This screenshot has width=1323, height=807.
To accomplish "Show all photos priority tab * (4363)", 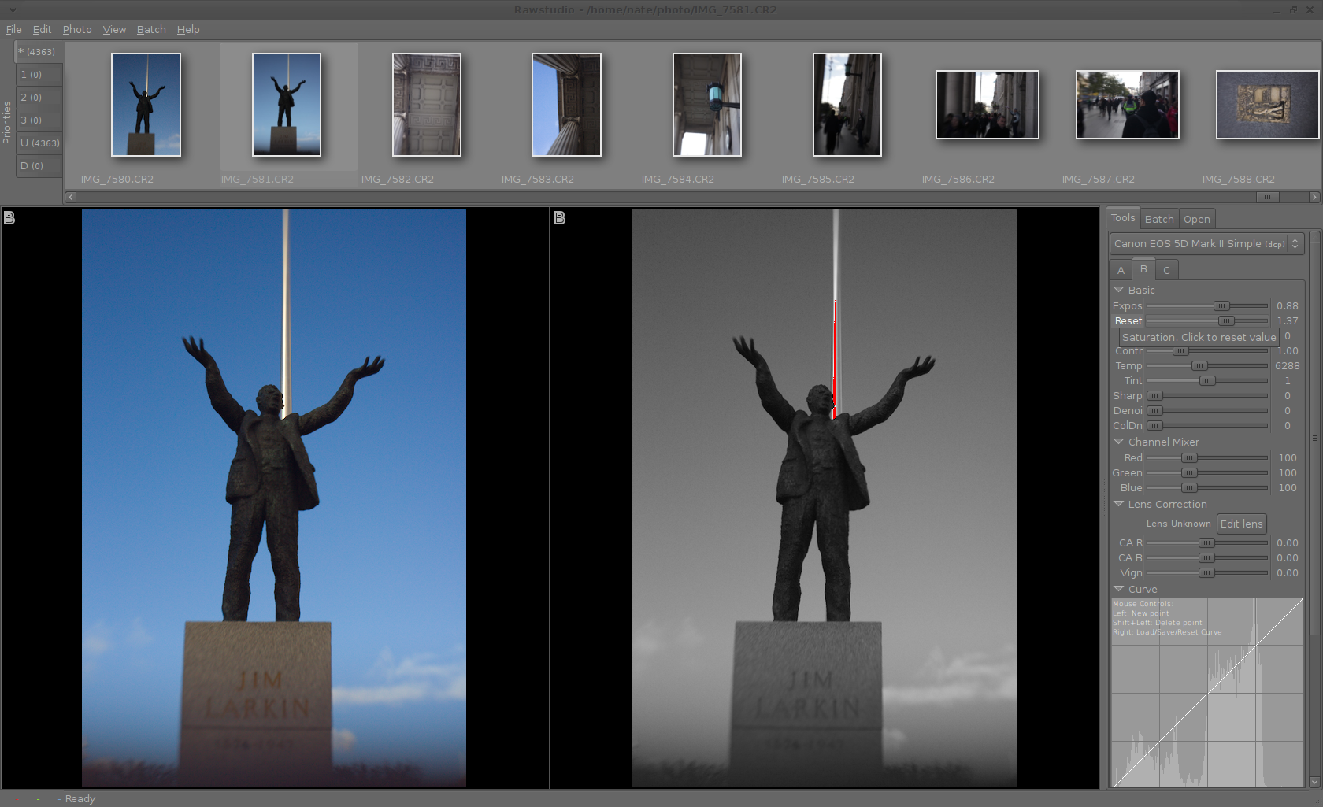I will pyautogui.click(x=39, y=52).
